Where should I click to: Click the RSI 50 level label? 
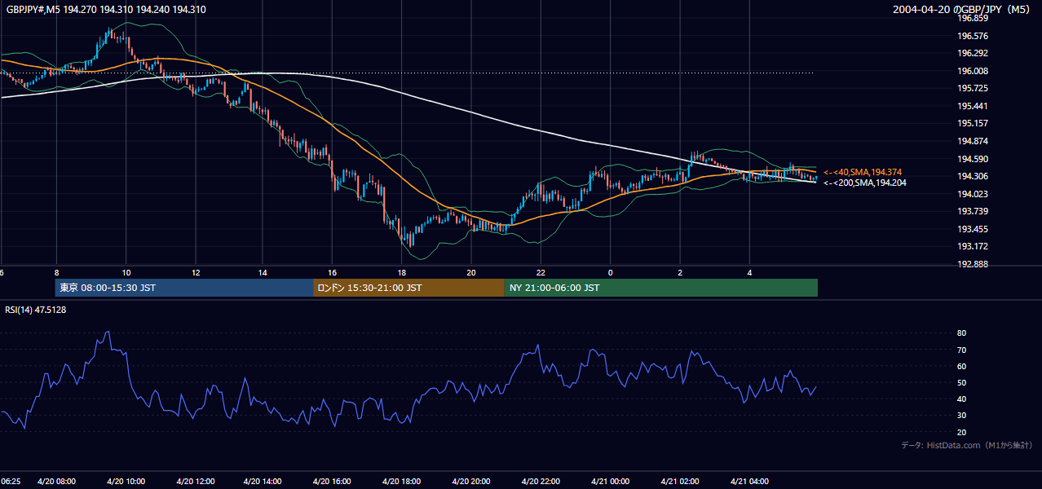962,382
